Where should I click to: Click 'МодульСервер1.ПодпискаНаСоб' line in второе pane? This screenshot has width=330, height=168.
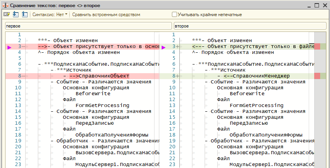(272, 164)
